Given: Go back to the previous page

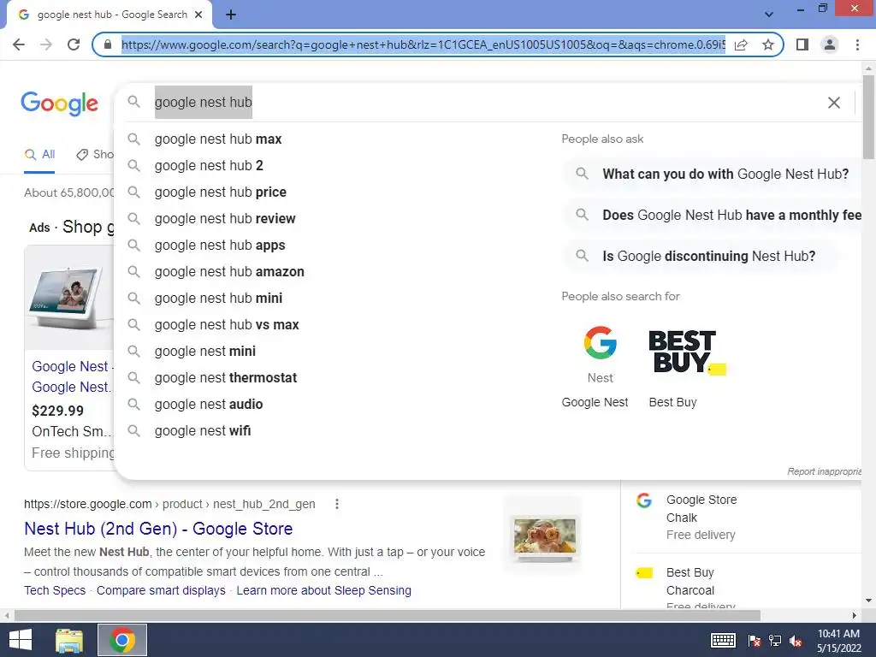Looking at the screenshot, I should pos(19,44).
